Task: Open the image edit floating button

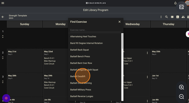Action: 182,7
